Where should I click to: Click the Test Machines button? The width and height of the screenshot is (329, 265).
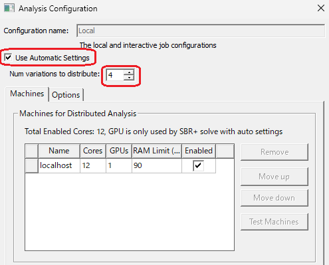(274, 222)
